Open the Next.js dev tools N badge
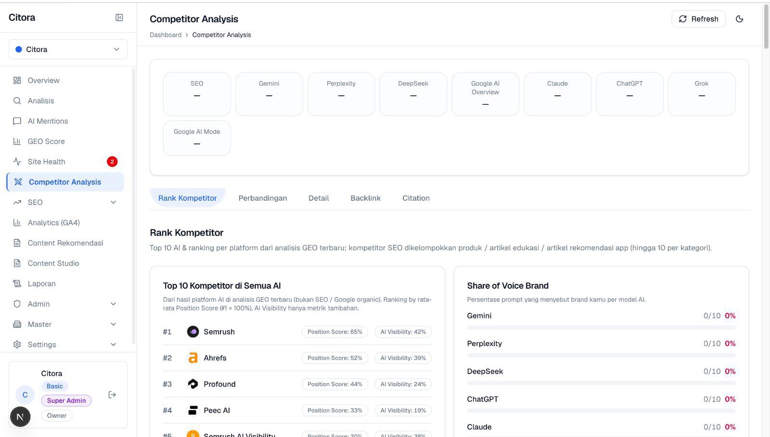770x437 pixels. coord(20,417)
